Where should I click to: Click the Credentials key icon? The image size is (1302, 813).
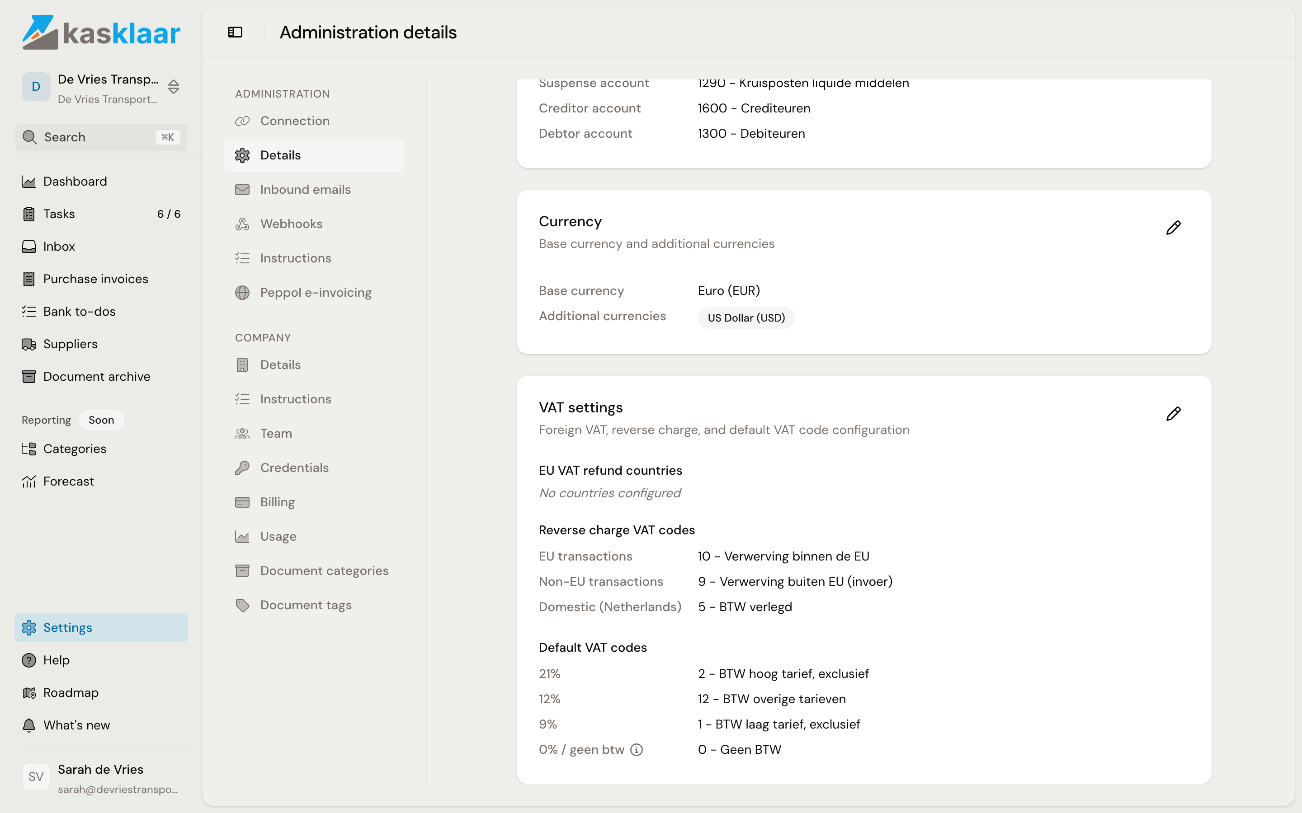click(x=242, y=468)
